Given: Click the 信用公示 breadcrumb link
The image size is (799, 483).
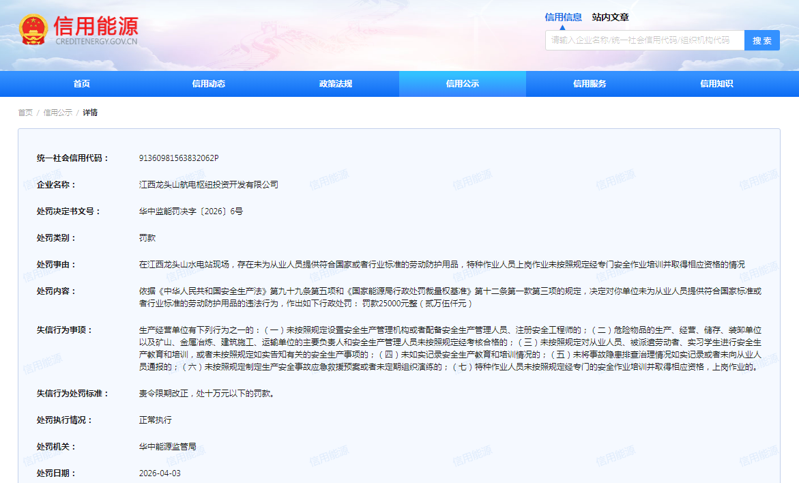Looking at the screenshot, I should (58, 113).
